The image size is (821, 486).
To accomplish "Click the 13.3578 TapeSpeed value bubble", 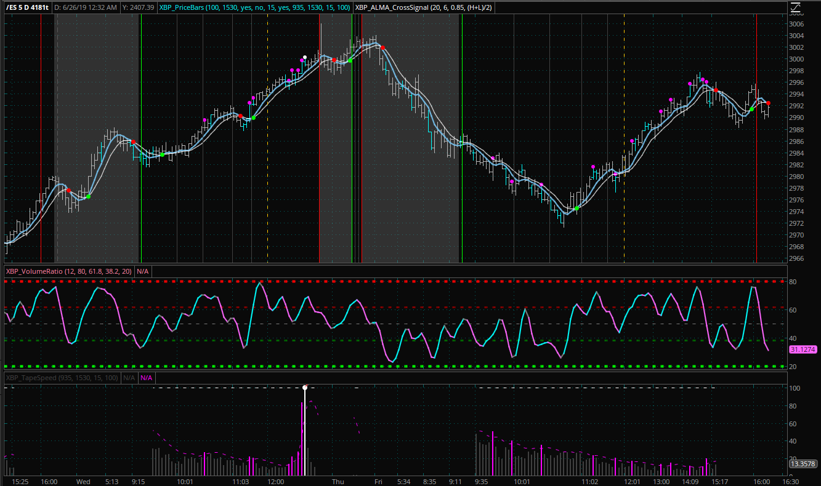I will (x=803, y=464).
